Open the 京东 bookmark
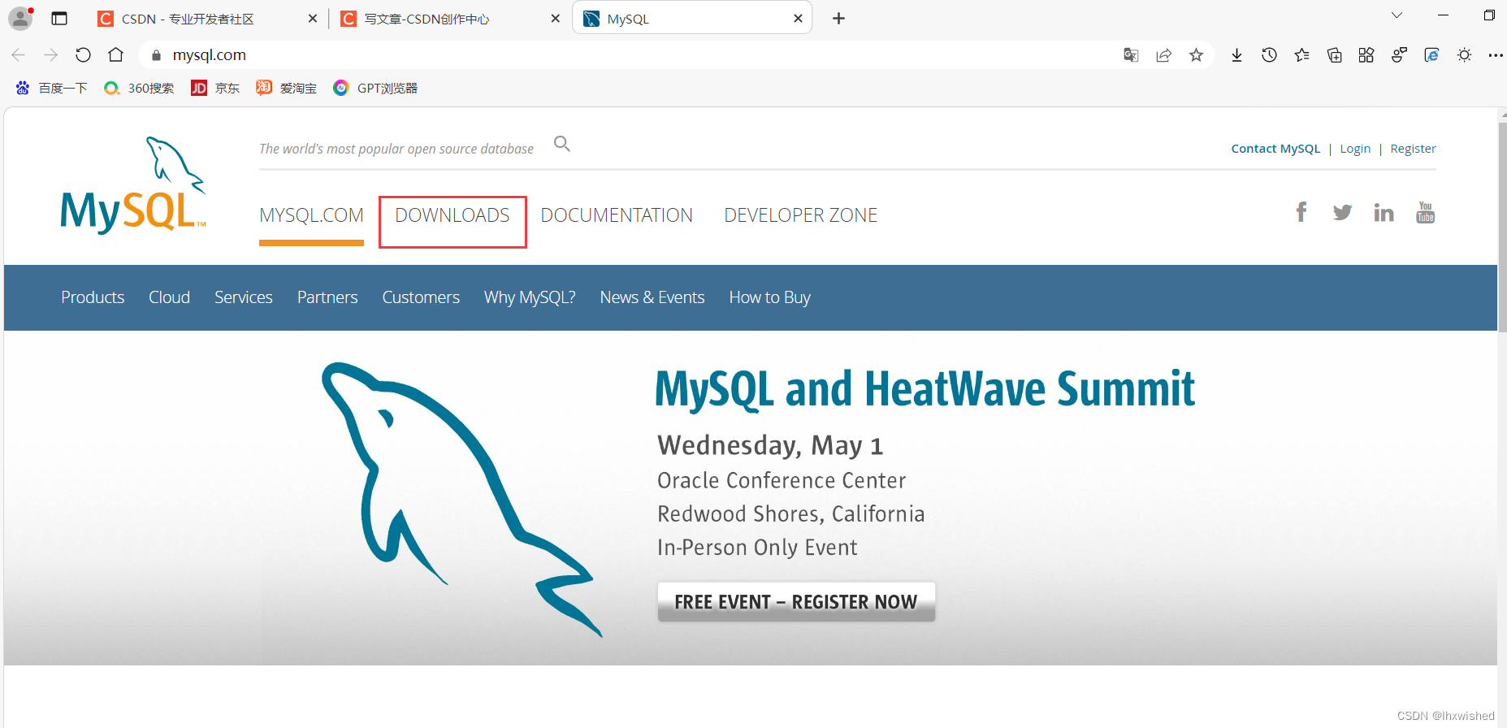 click(x=215, y=88)
